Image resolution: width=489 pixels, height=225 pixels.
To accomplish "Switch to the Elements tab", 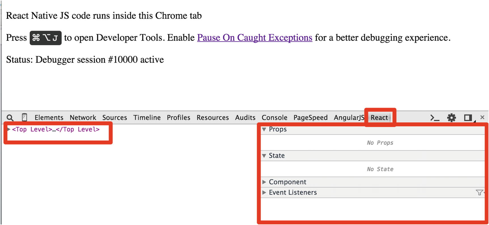I will pyautogui.click(x=49, y=118).
